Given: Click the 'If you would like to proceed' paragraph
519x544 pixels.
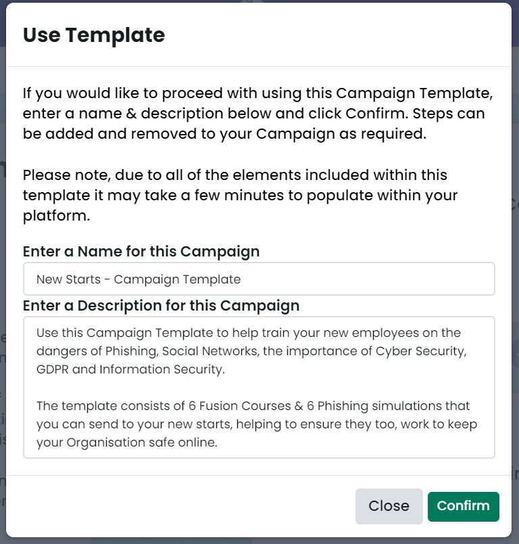Looking at the screenshot, I should click(257, 114).
